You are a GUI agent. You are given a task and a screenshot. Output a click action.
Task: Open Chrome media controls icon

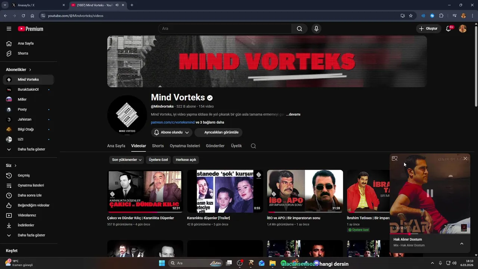pyautogui.click(x=454, y=16)
